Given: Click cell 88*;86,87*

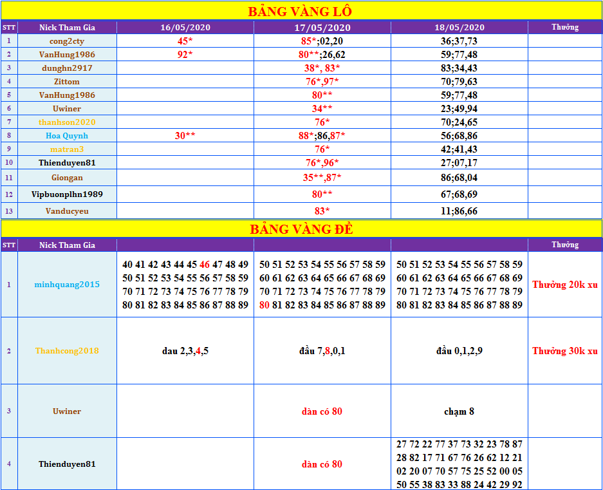Looking at the screenshot, I should (x=322, y=135).
